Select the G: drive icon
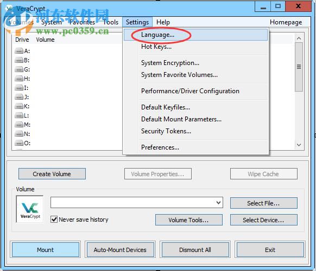Screen dimensions: 316x271 pyautogui.click(x=19, y=69)
